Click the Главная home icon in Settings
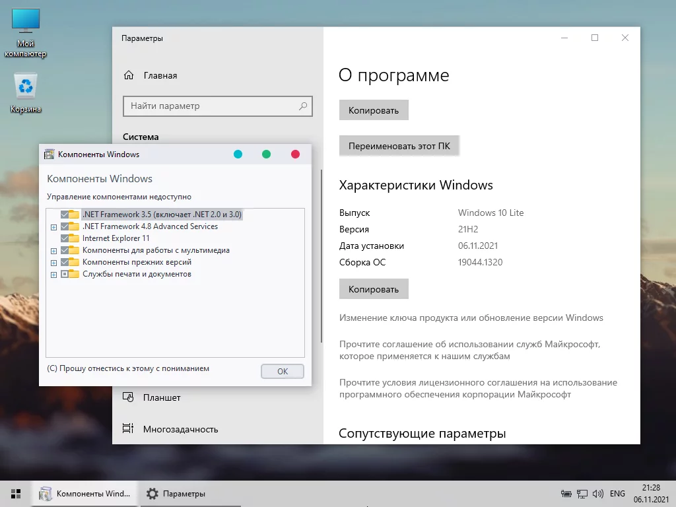This screenshot has width=676, height=507. pos(129,75)
